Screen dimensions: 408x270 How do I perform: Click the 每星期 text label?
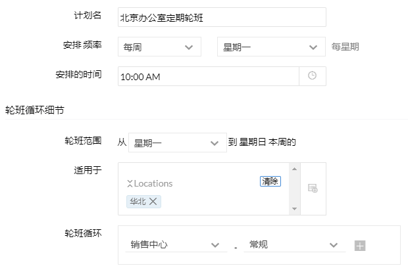tap(345, 47)
